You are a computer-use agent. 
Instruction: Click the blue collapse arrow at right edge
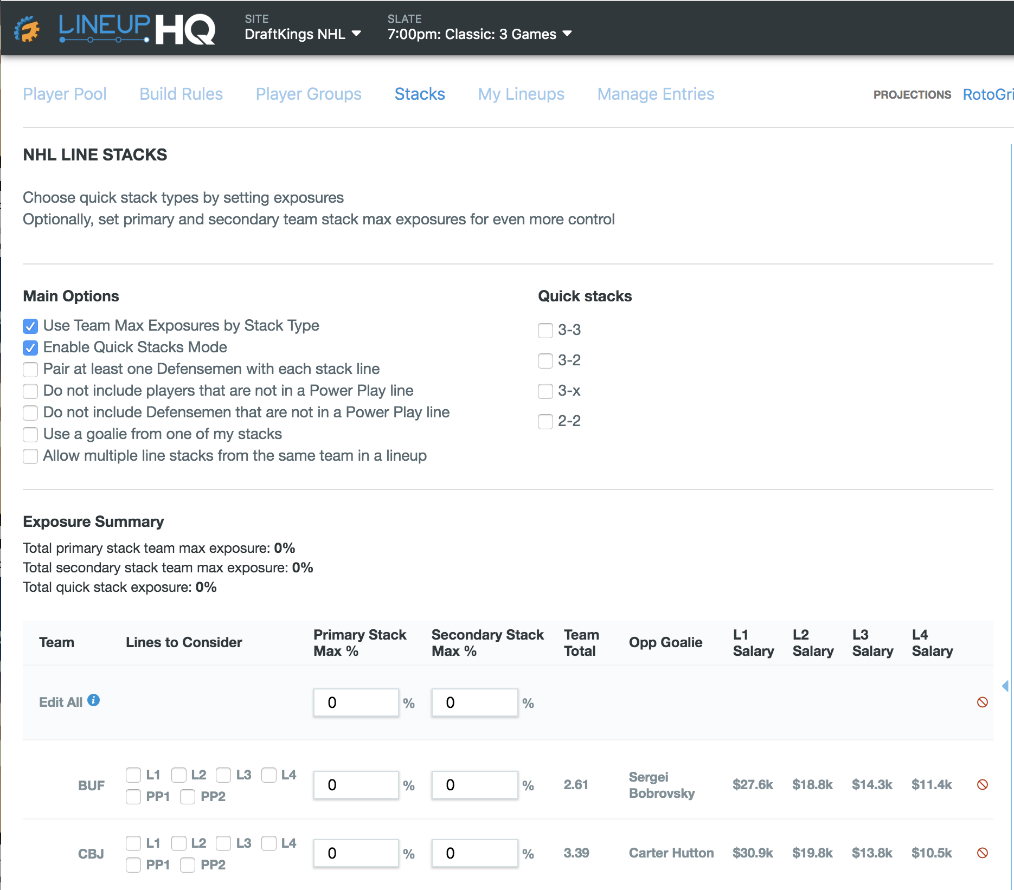pos(1005,686)
